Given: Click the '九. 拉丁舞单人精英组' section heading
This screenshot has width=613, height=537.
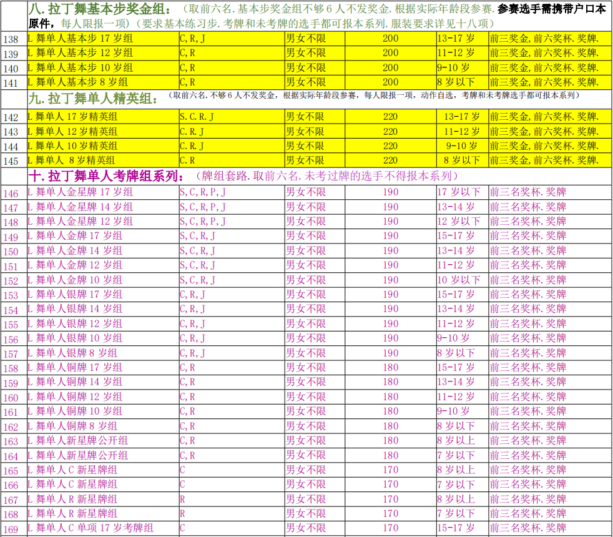Looking at the screenshot, I should tap(94, 99).
